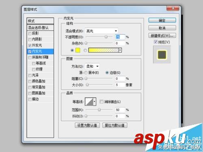203x152 pixels.
Task: Toggle the 外发光 checkbox
Action: coord(30,45)
